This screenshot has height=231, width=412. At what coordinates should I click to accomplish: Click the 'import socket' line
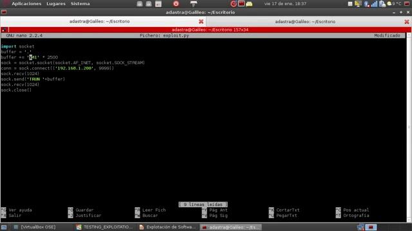(x=17, y=46)
